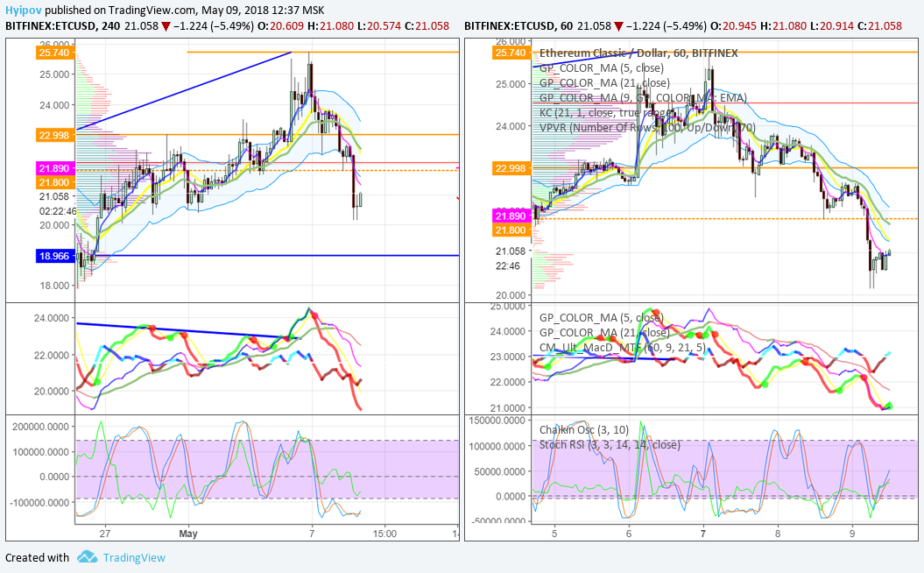Image resolution: width=924 pixels, height=573 pixels.
Task: Click the orange 21.800 label on the 60 chart
Action: tap(511, 230)
